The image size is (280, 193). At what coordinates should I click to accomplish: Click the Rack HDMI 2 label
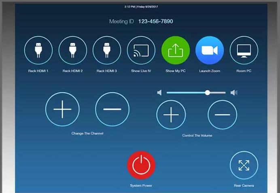click(x=72, y=71)
